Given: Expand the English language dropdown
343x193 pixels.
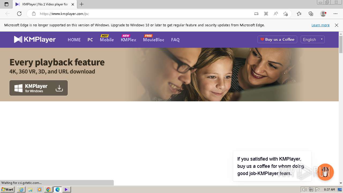Looking at the screenshot, I should click(x=313, y=39).
